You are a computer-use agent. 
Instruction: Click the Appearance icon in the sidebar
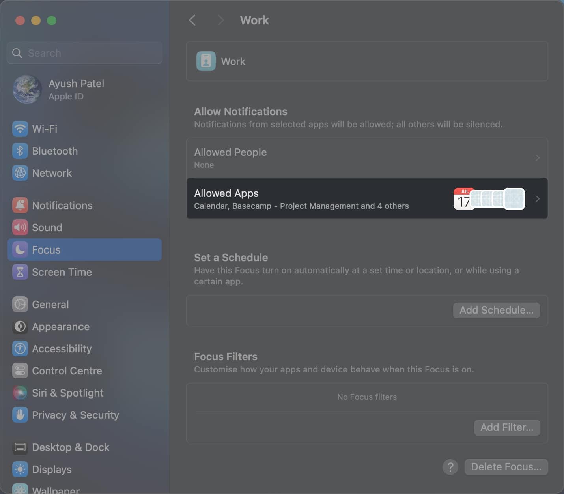pyautogui.click(x=20, y=326)
